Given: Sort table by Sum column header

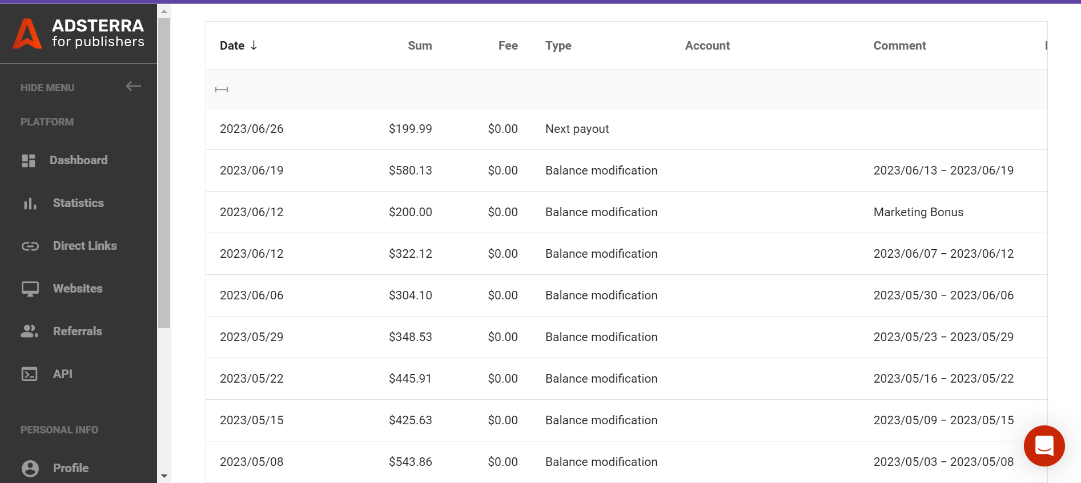Looking at the screenshot, I should click(419, 46).
